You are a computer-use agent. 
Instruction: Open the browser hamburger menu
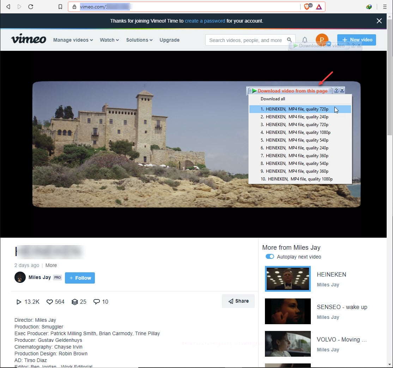pos(385,7)
